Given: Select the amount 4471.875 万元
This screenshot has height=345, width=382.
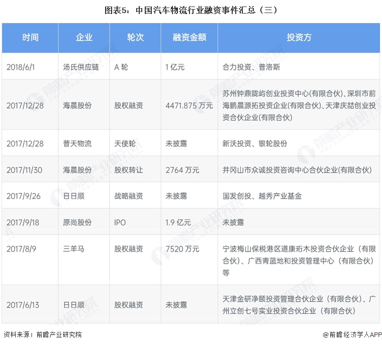Looking at the screenshot, I should tap(189, 105).
